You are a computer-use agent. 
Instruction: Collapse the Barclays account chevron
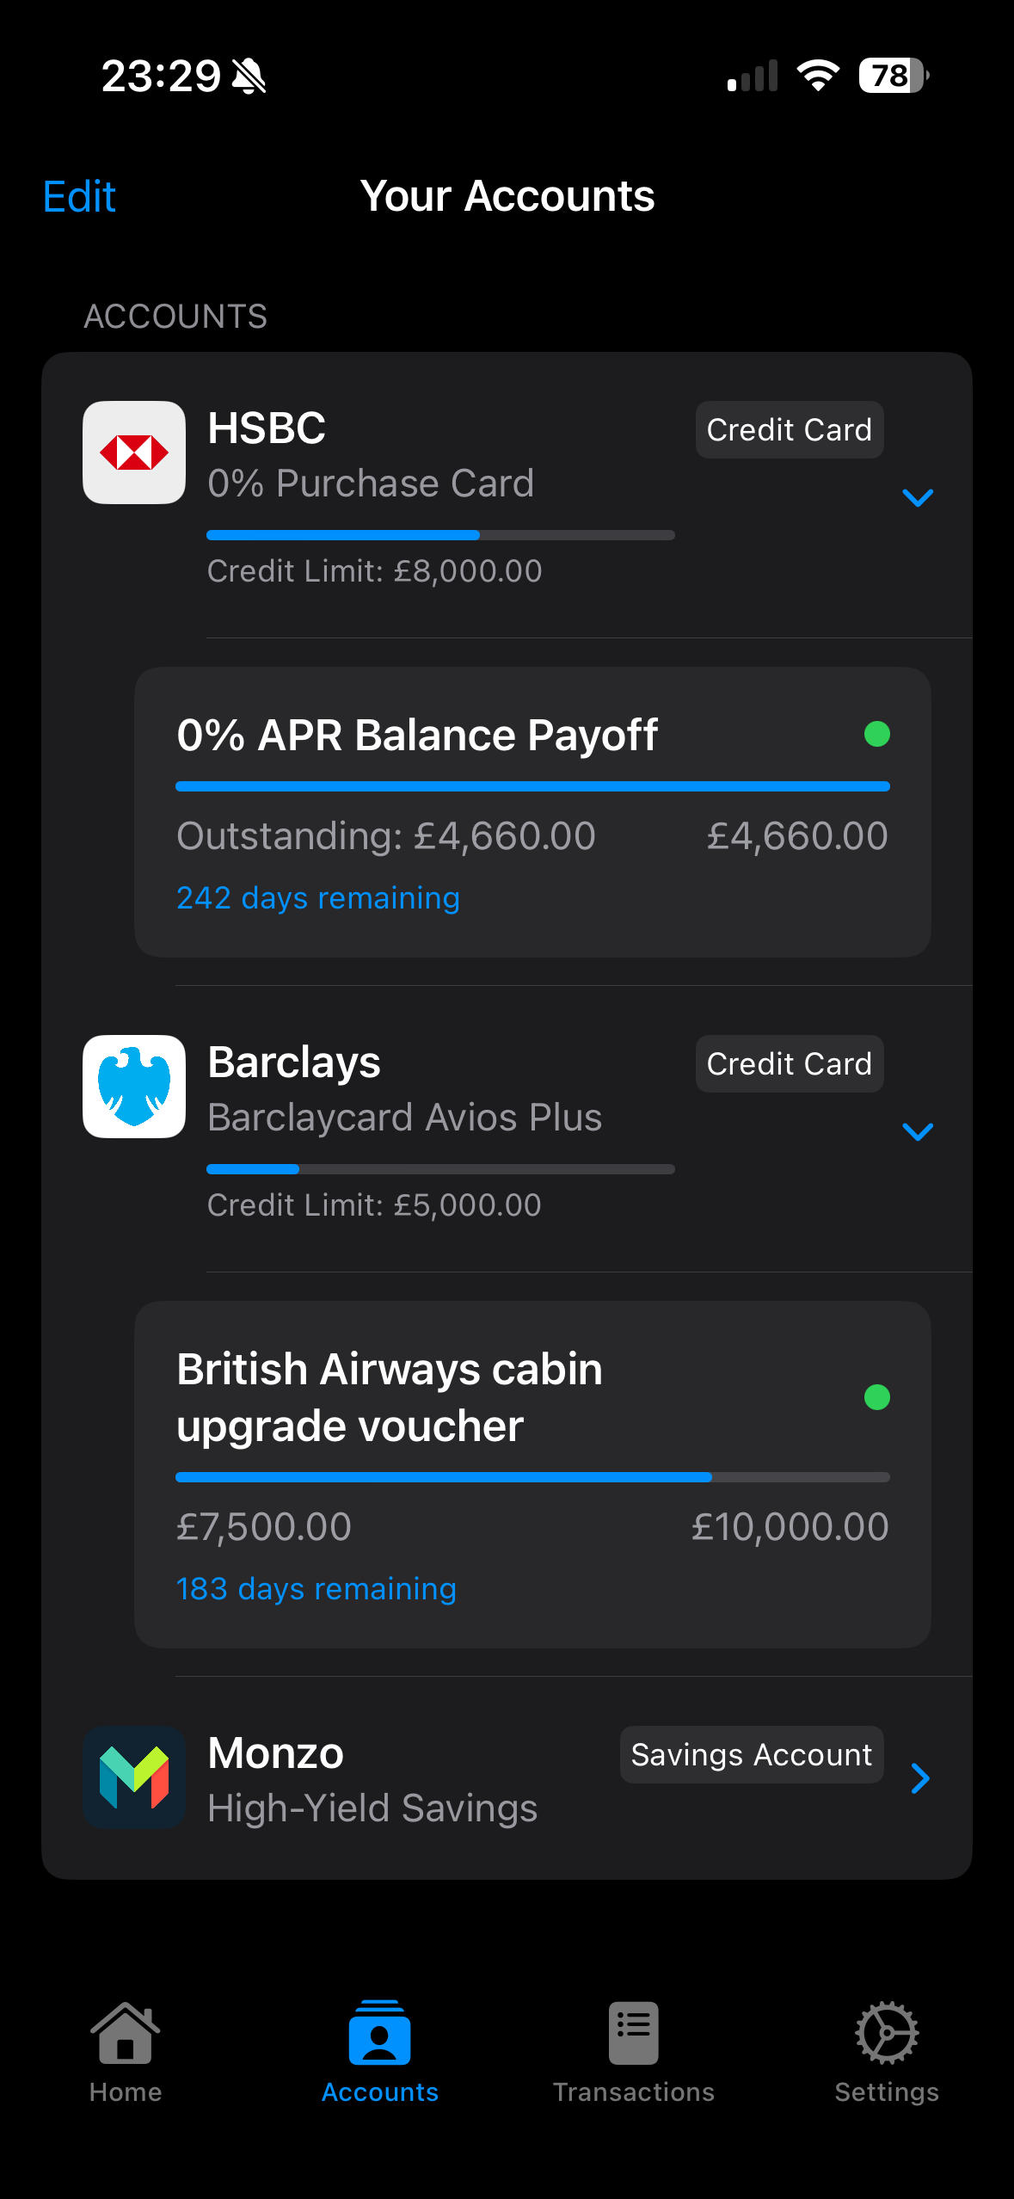918,1131
